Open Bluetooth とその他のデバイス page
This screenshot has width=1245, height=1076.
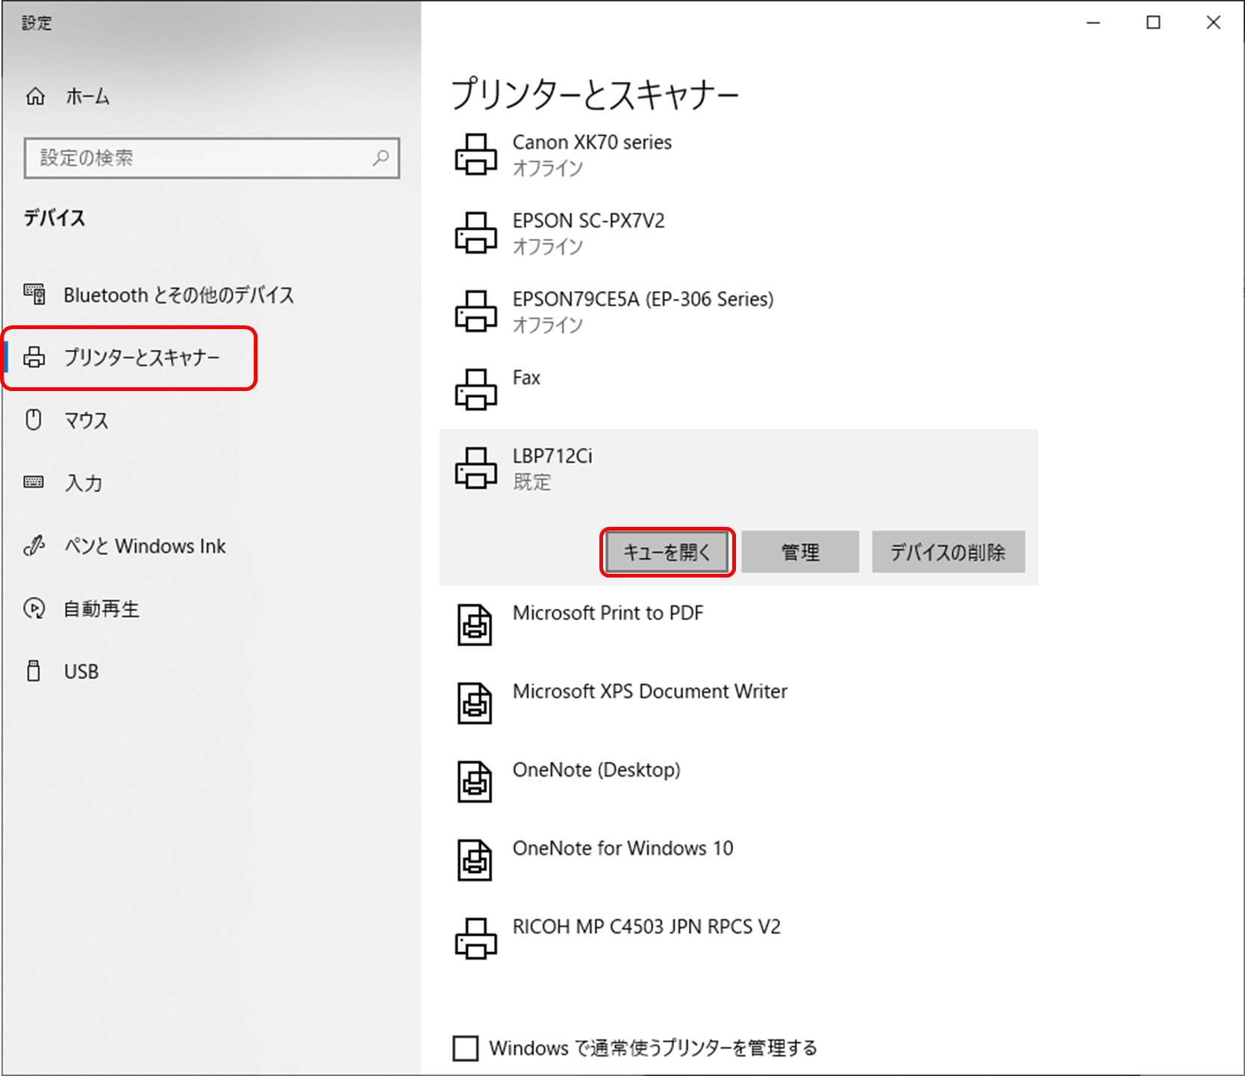(x=178, y=295)
